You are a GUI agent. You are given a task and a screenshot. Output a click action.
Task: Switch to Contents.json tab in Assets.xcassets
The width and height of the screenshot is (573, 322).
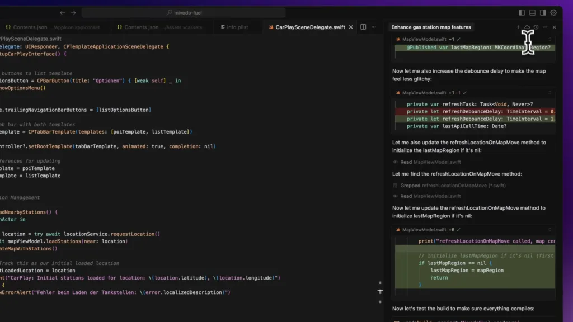point(159,27)
